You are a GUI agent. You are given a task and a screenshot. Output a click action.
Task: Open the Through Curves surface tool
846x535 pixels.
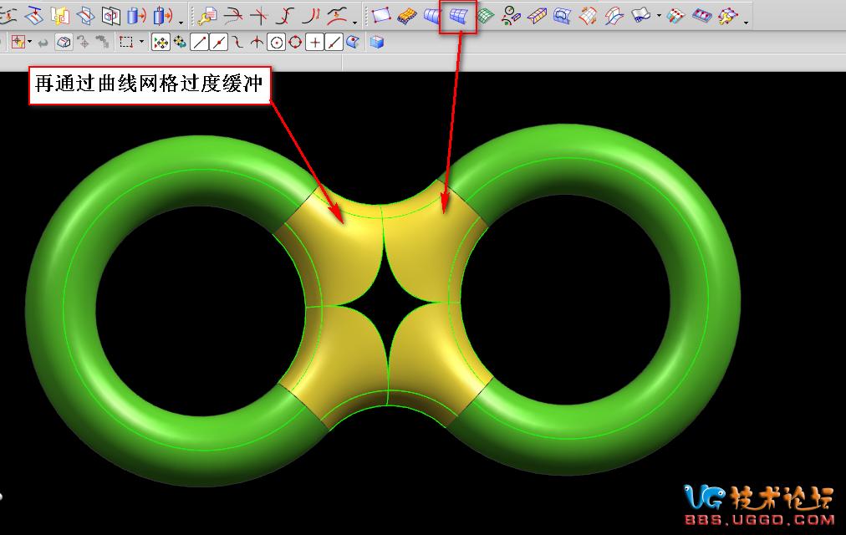pyautogui.click(x=432, y=16)
